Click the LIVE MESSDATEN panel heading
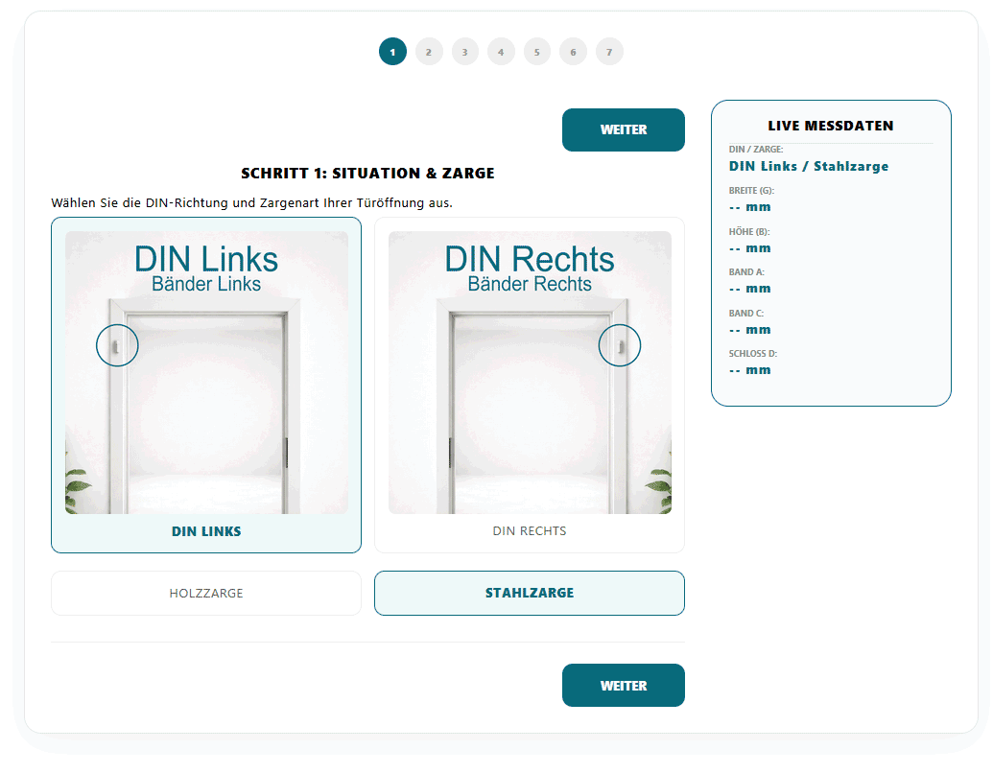This screenshot has height=773, width=993. [831, 126]
